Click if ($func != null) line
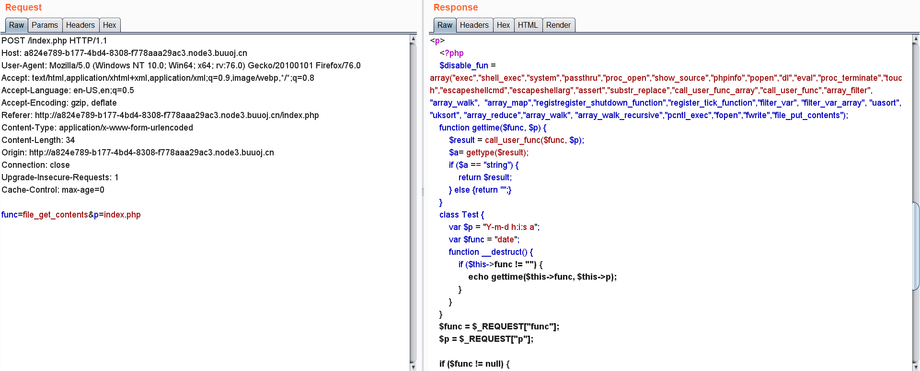920x371 pixels. tap(474, 364)
